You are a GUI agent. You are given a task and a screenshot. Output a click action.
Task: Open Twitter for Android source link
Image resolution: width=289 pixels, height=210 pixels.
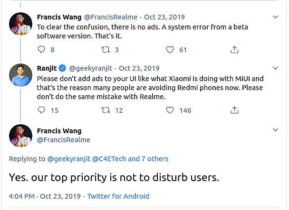coord(118,196)
